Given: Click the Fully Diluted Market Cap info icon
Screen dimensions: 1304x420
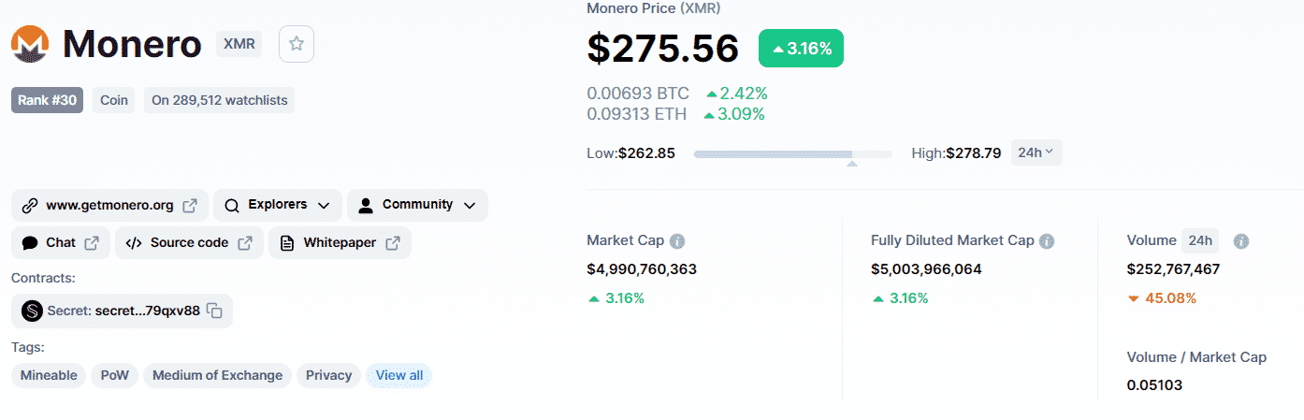Looking at the screenshot, I should 1047,240.
